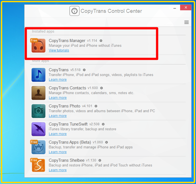This screenshot has width=196, height=184.
Task: Click the v1.130 version number
Action: tap(91, 160)
